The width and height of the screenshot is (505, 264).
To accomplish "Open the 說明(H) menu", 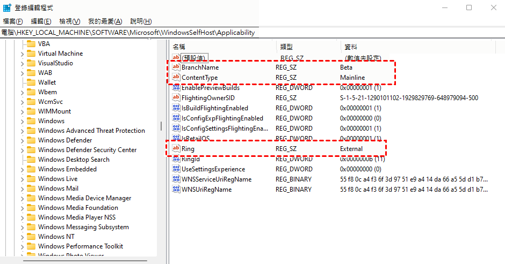I will coord(141,21).
